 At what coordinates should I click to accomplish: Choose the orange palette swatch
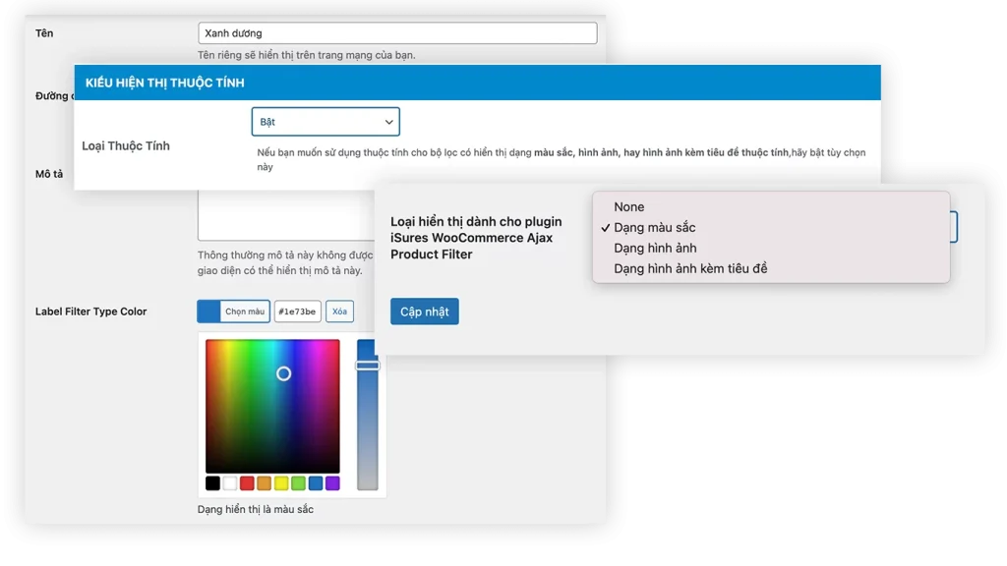(264, 483)
